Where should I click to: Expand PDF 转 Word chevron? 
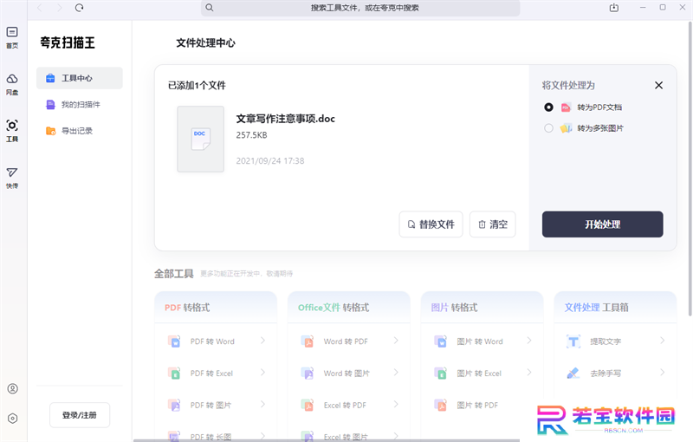click(x=262, y=341)
